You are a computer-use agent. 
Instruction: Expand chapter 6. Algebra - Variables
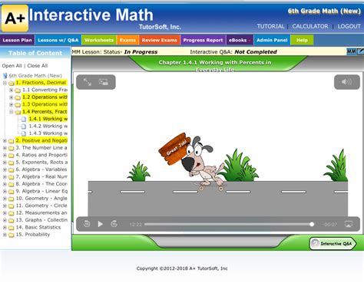coord(5,169)
